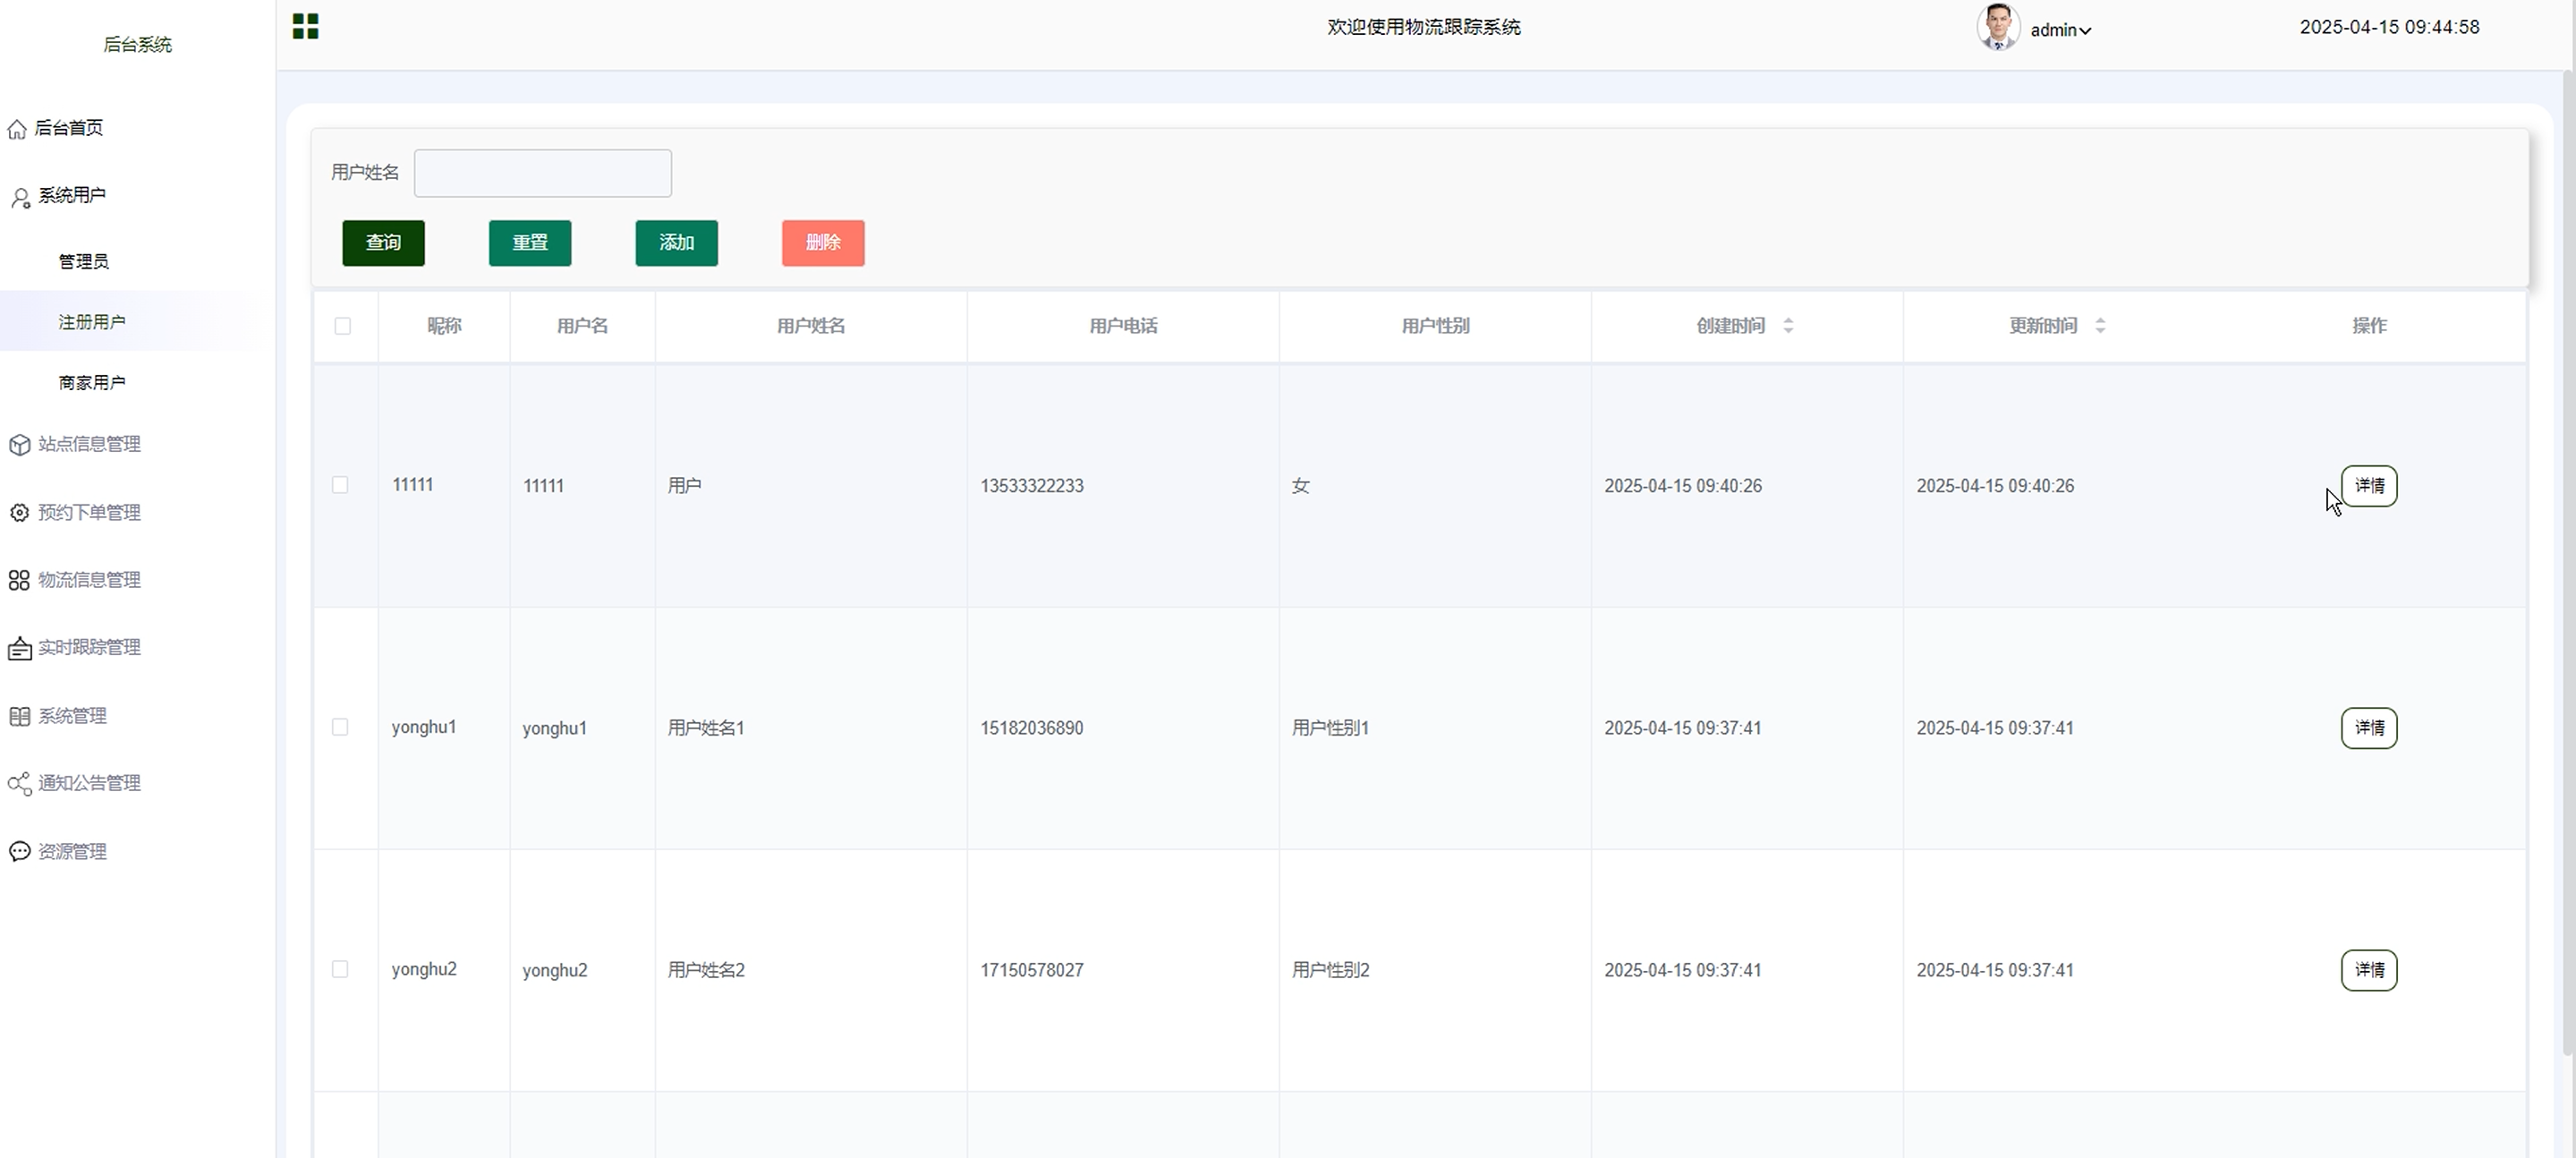Check the row for user 11111

point(340,485)
